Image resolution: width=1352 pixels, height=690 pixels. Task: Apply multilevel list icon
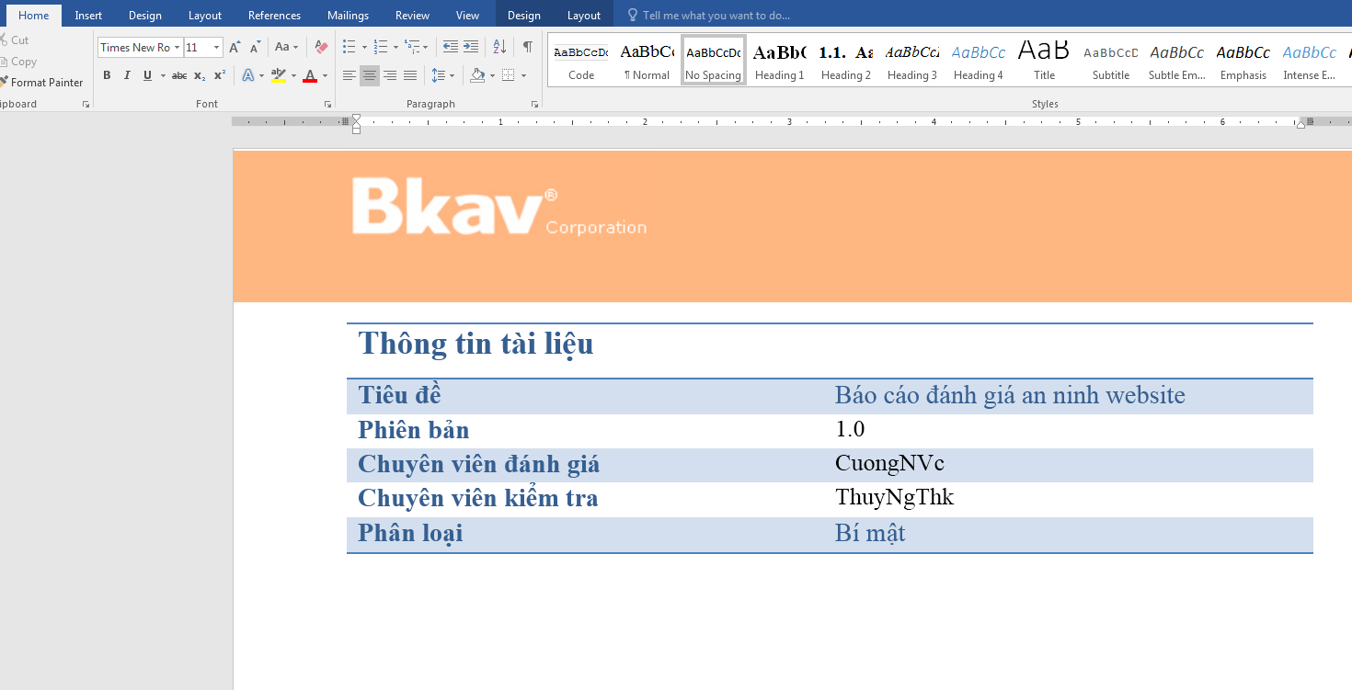coord(412,47)
